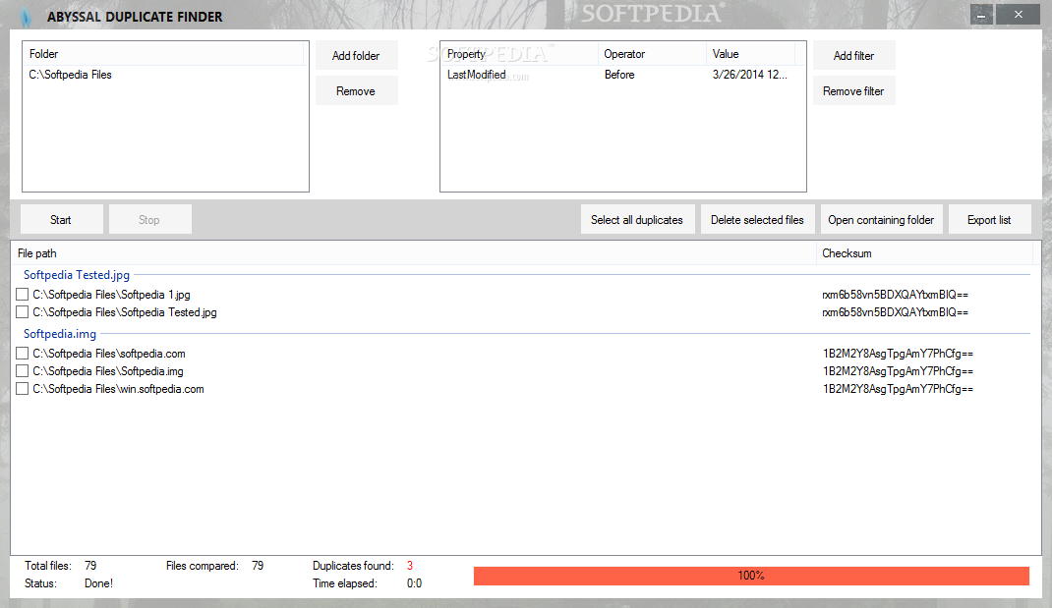Click the Softpedia Tested.jpg group header

tap(77, 275)
